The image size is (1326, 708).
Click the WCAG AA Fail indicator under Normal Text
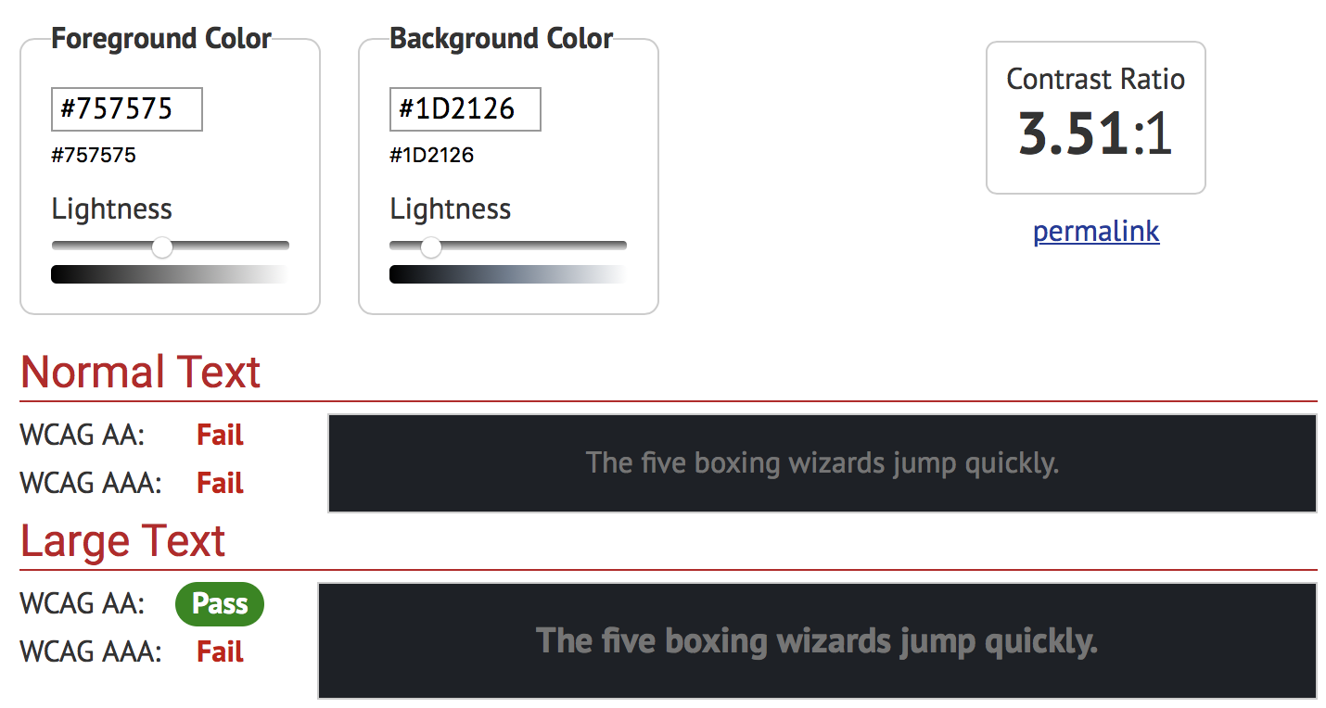(219, 435)
